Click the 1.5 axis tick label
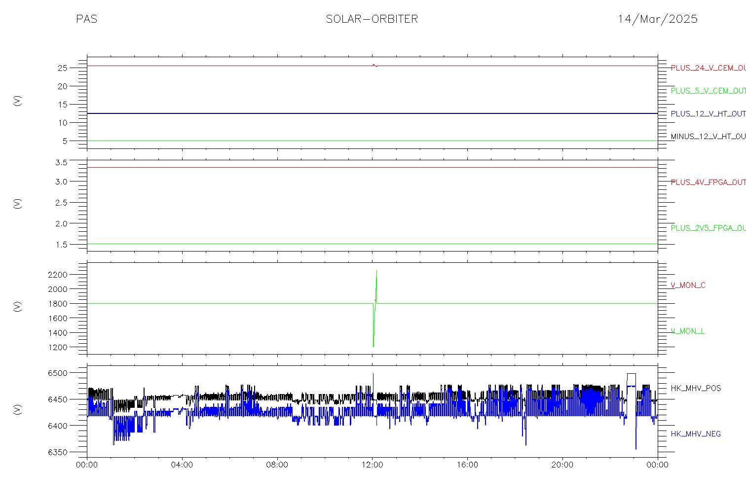 [x=61, y=245]
